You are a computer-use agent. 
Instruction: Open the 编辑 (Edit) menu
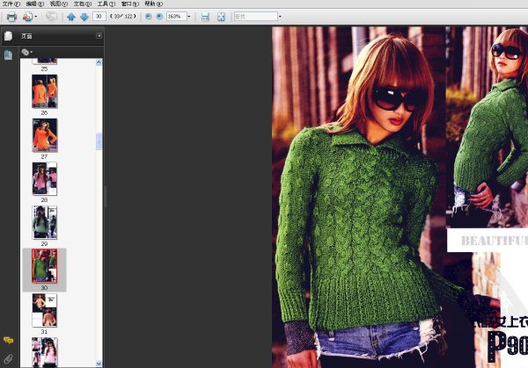[x=34, y=4]
